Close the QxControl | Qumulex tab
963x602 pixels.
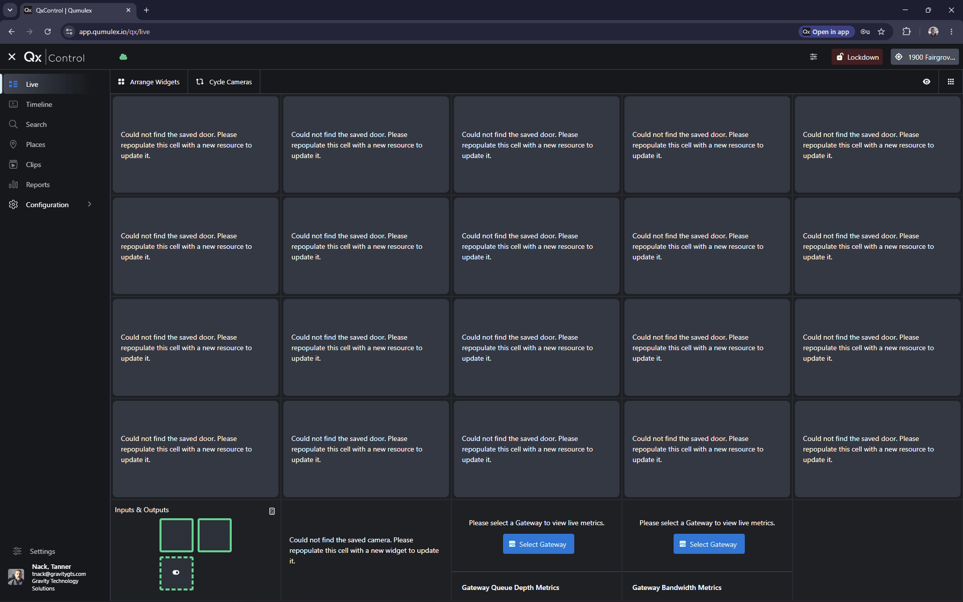click(128, 10)
